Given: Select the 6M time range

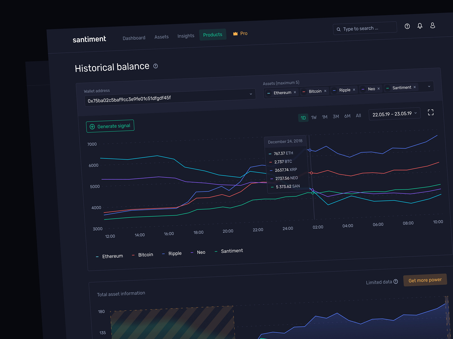Looking at the screenshot, I should pos(347,116).
